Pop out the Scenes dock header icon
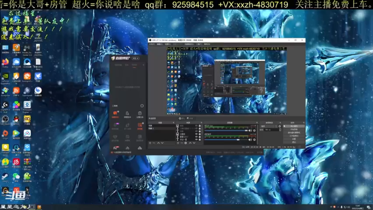This screenshot has width=373, height=210. [174, 123]
